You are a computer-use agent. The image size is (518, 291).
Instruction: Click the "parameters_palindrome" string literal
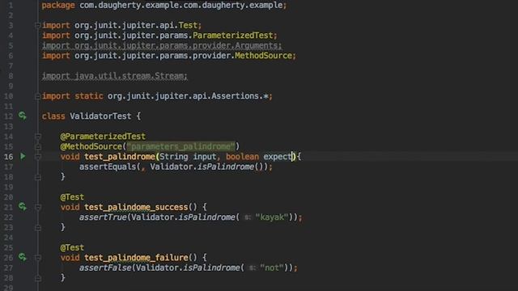point(181,146)
